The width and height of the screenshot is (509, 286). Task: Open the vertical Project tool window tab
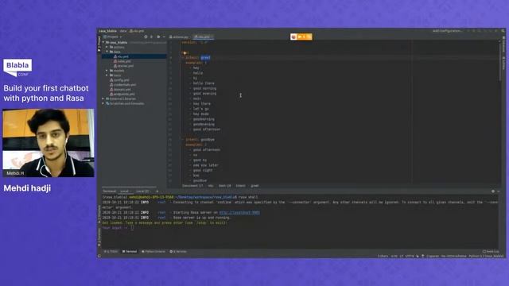click(x=99, y=44)
